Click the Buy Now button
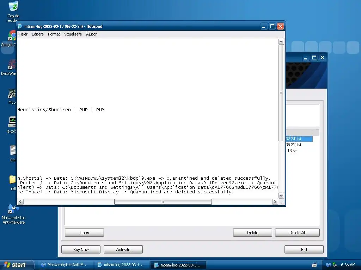The height and width of the screenshot is (270, 361). [x=81, y=249]
